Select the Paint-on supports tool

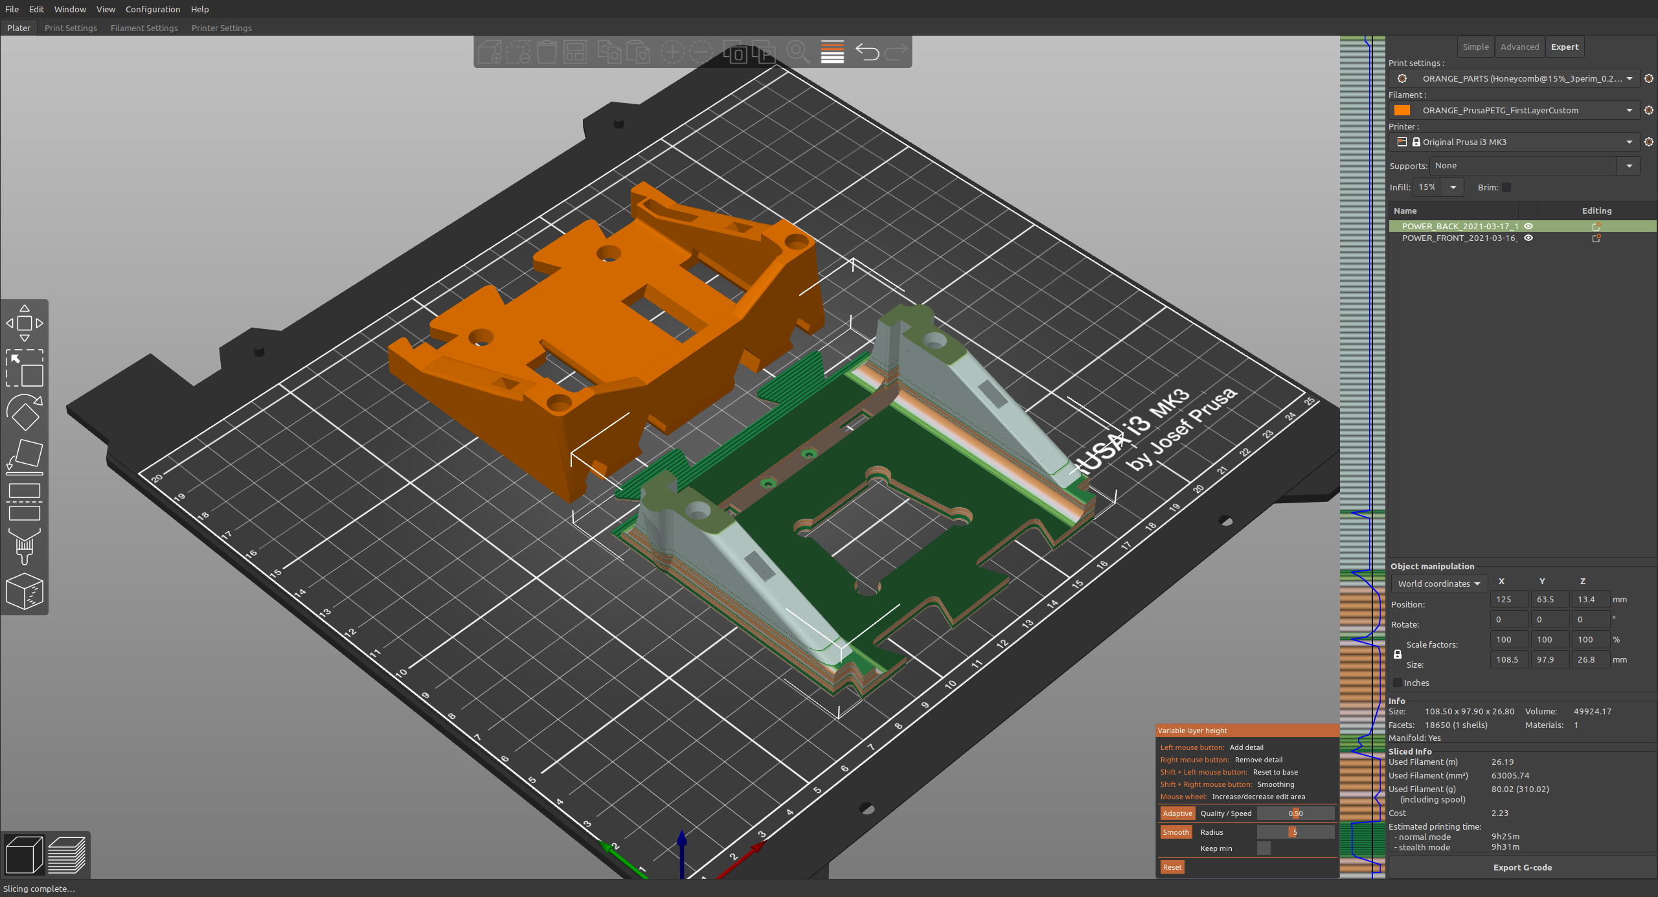[x=25, y=547]
